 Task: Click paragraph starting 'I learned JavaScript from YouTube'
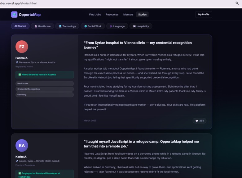click(x=145, y=156)
